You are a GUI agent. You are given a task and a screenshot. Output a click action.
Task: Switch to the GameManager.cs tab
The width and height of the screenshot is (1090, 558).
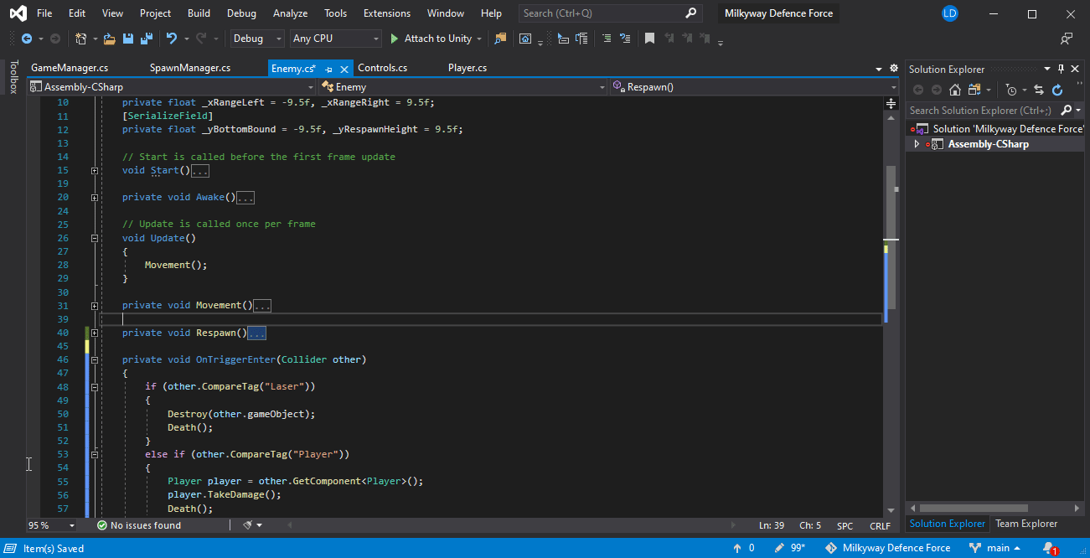[x=70, y=68]
